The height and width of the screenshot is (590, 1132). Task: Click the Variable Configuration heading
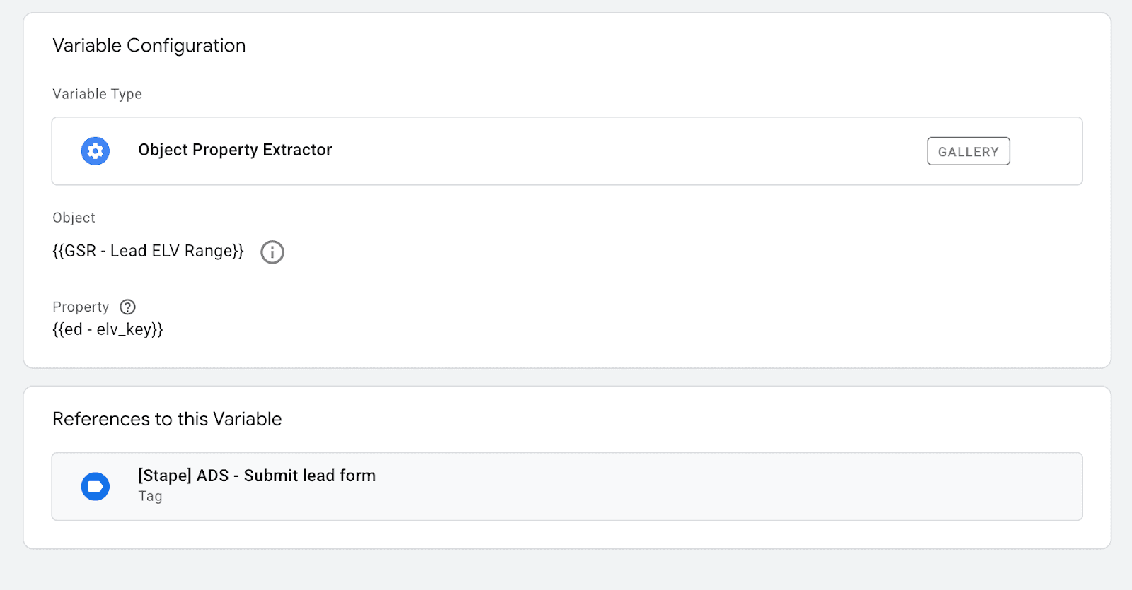pos(149,45)
